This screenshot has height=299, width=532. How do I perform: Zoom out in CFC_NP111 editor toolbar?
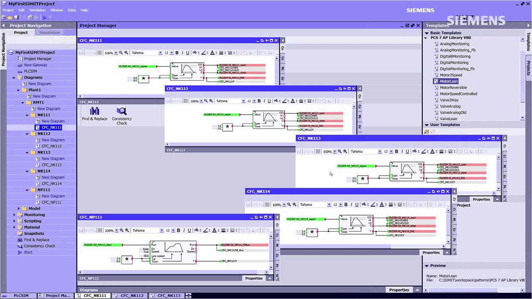click(122, 230)
